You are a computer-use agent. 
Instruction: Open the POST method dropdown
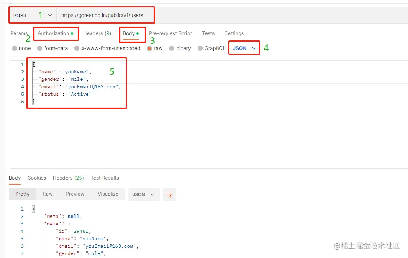click(x=33, y=15)
